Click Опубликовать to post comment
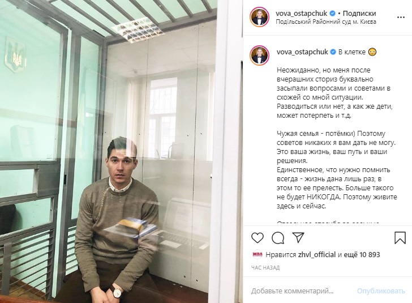Screen dimensions: 412x303 tap(381, 291)
